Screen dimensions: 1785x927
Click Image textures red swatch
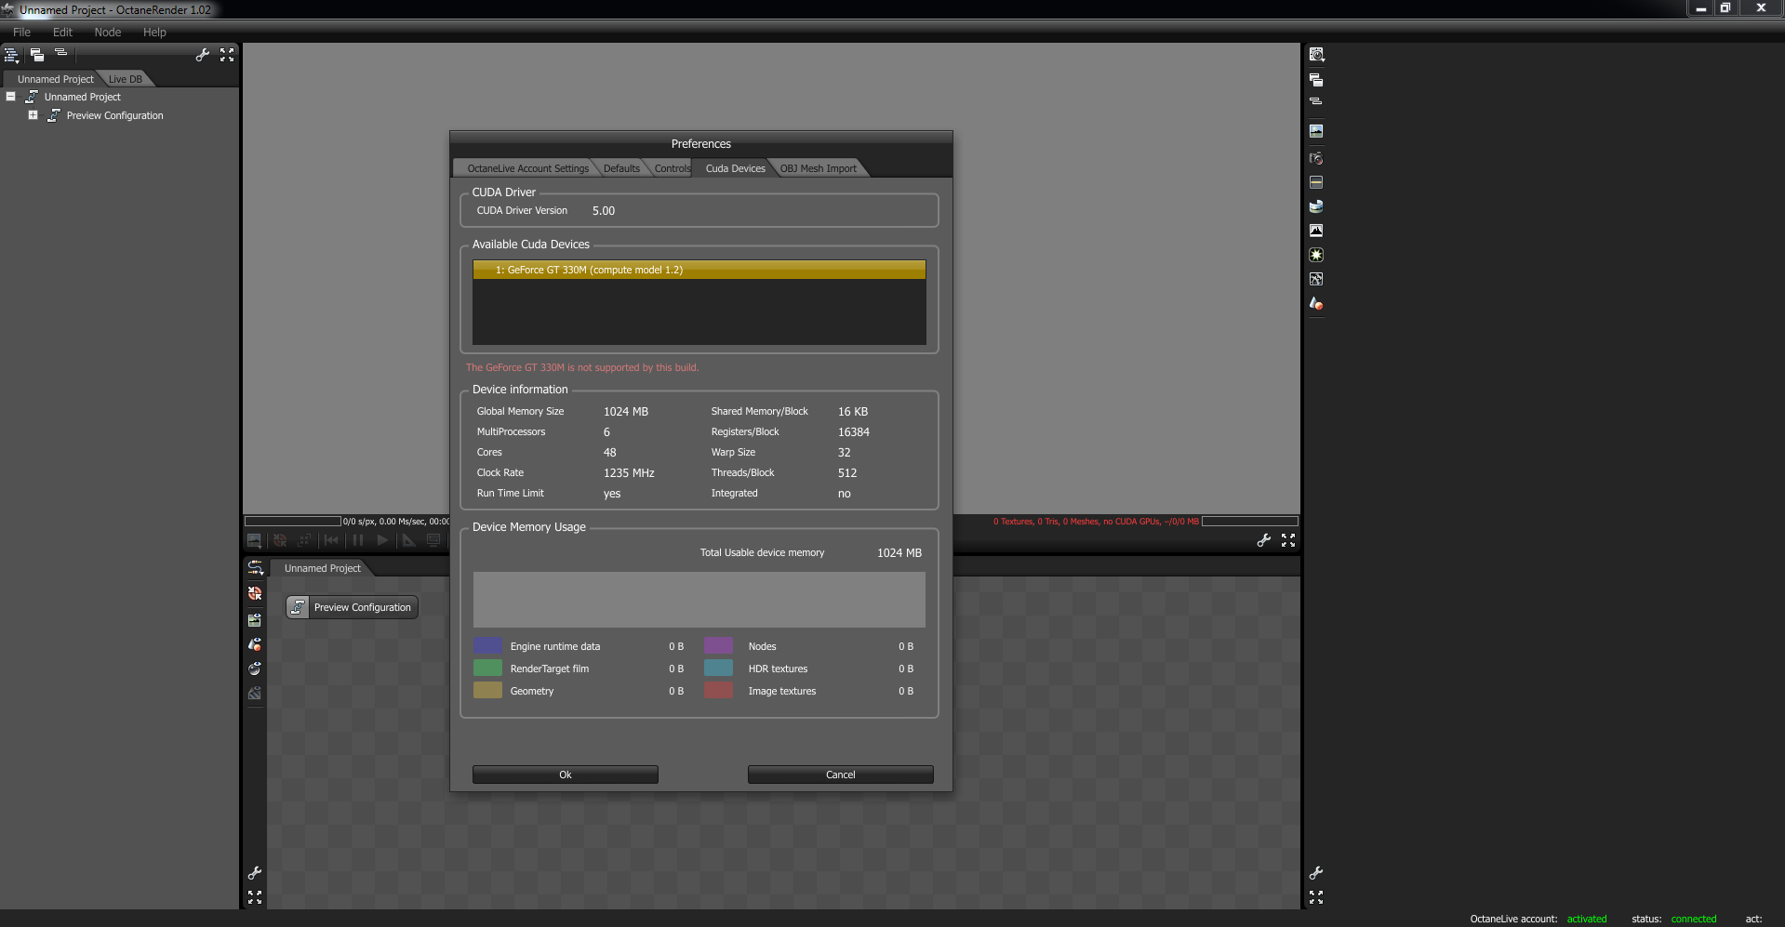(718, 691)
